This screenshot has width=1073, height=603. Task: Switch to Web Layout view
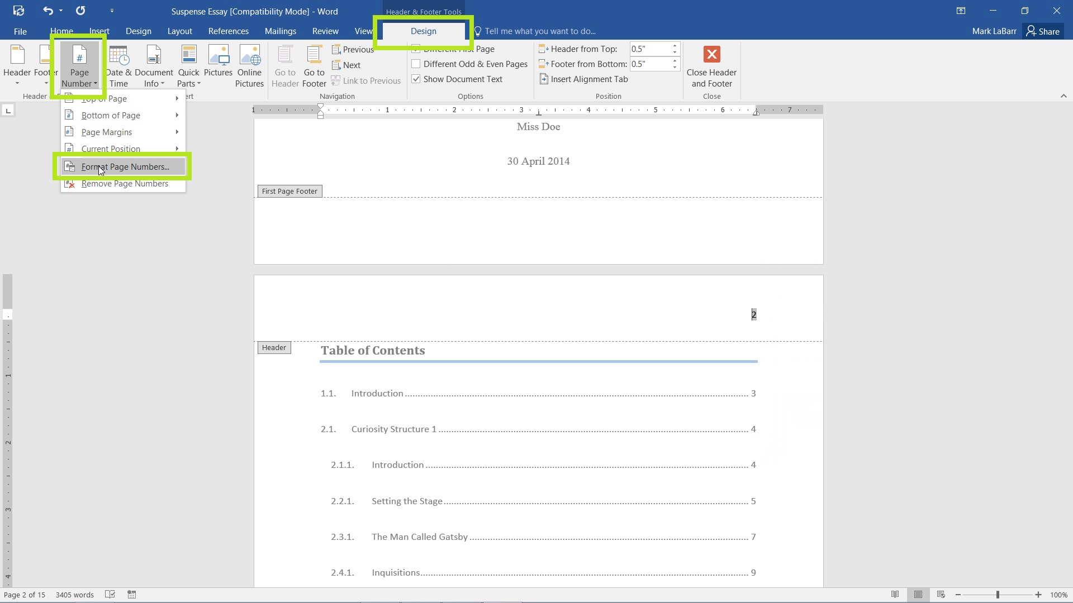click(x=941, y=595)
